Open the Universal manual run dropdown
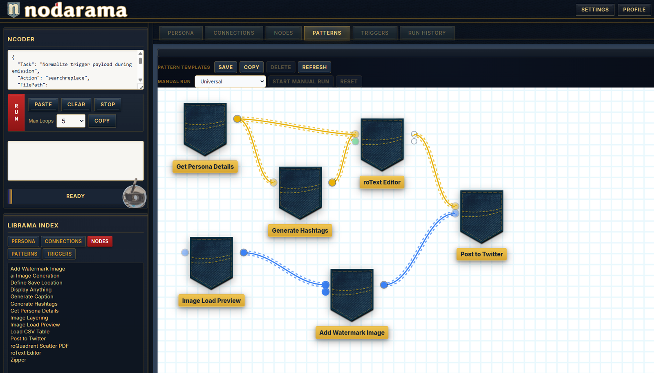Screen dimensions: 654x373 230,81
